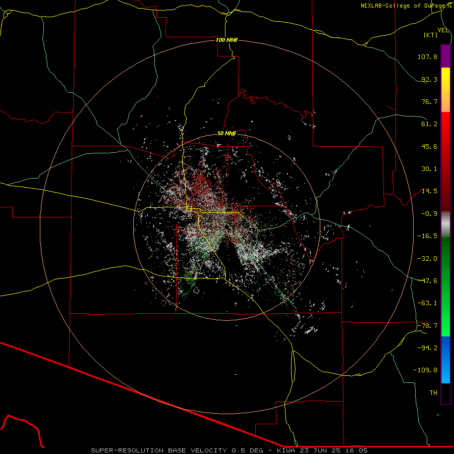Click the -0.9 scale value
This screenshot has width=454, height=454.
pyautogui.click(x=429, y=214)
